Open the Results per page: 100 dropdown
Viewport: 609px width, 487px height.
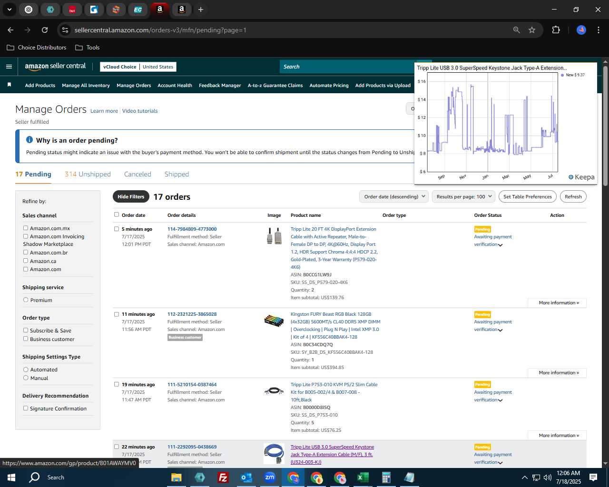463,196
